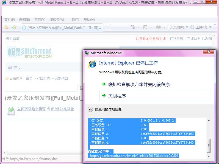Expand the toolbar overflow chevron
Image resolution: width=219 pixels, height=164 pixels.
tap(215, 25)
